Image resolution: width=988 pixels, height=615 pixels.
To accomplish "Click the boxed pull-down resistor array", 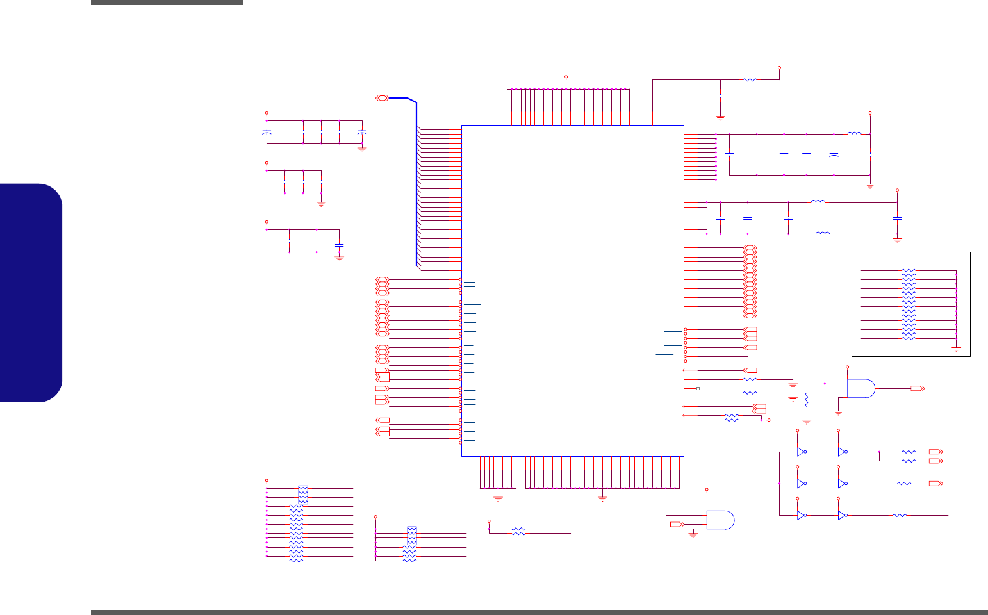I will (911, 304).
